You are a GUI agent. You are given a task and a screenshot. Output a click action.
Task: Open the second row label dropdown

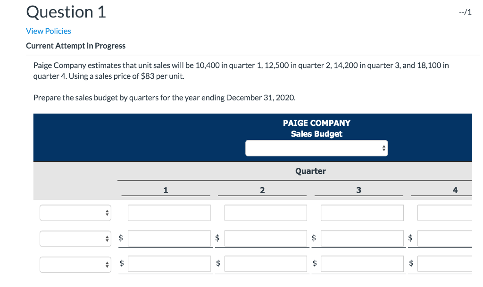[x=75, y=238]
